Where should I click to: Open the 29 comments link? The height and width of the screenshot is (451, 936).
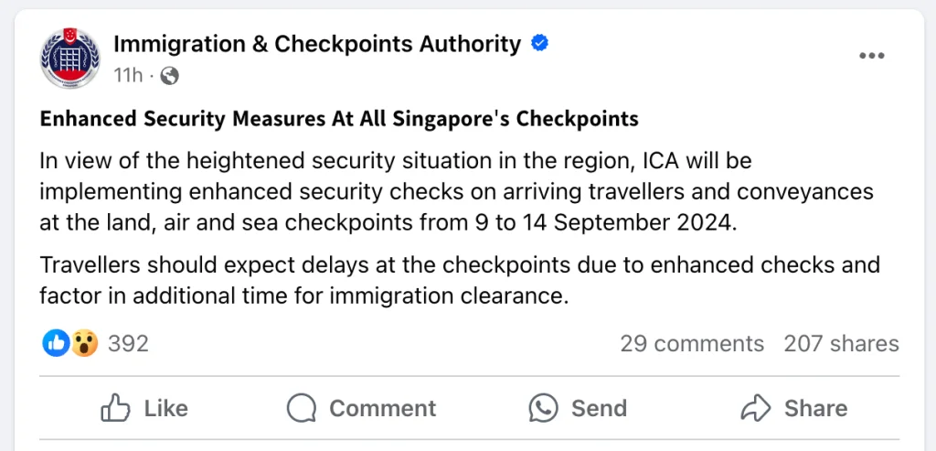click(692, 344)
